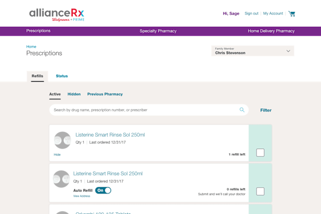Click the Home breadcrumb link
The width and height of the screenshot is (321, 214).
(31, 47)
